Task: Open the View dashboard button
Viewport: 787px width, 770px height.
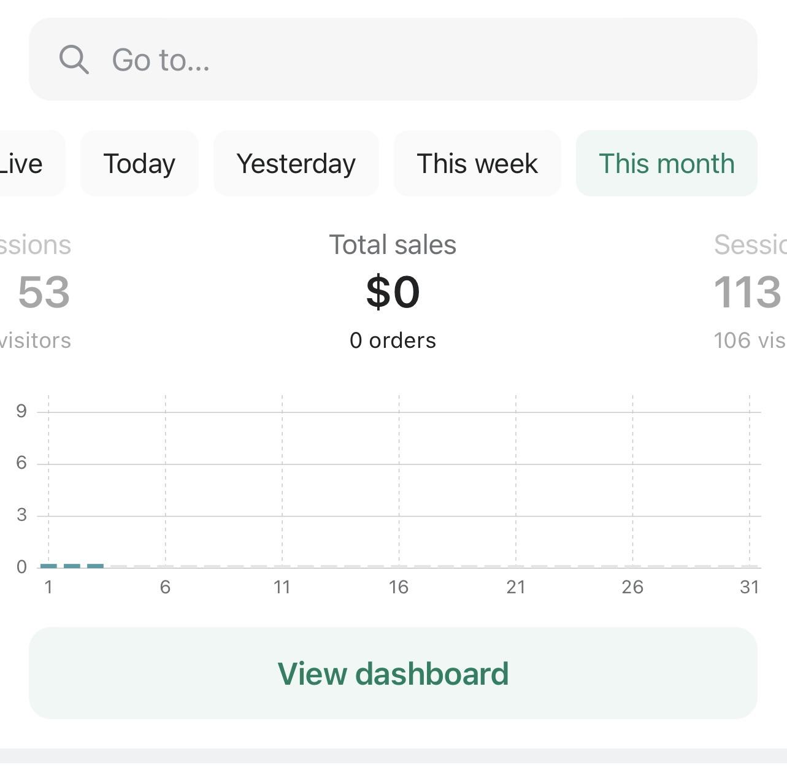Action: [393, 673]
